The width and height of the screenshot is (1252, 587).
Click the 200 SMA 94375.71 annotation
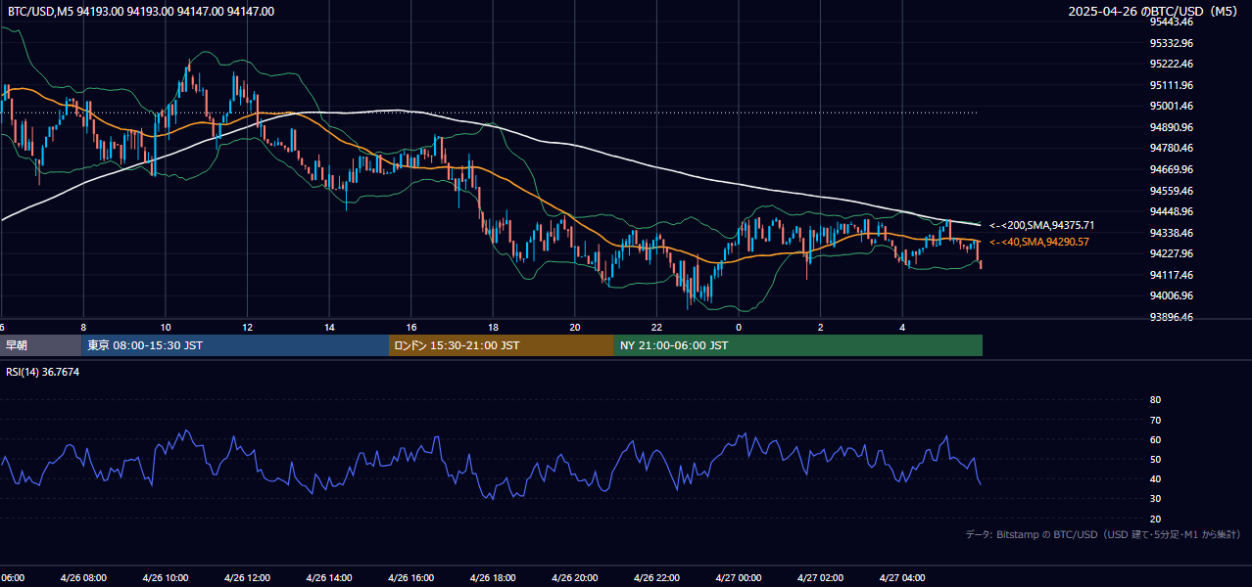pos(1041,225)
